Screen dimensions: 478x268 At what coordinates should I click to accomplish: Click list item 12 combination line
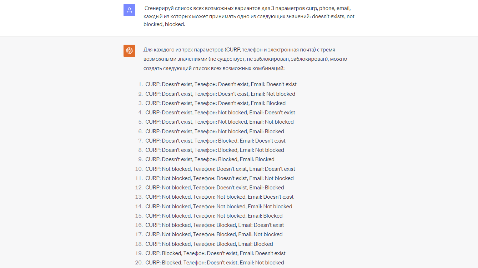click(x=215, y=188)
